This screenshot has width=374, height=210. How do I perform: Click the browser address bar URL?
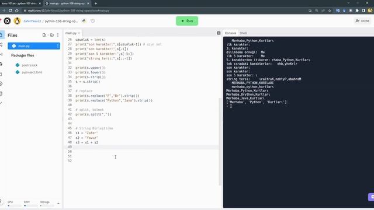(69, 10)
